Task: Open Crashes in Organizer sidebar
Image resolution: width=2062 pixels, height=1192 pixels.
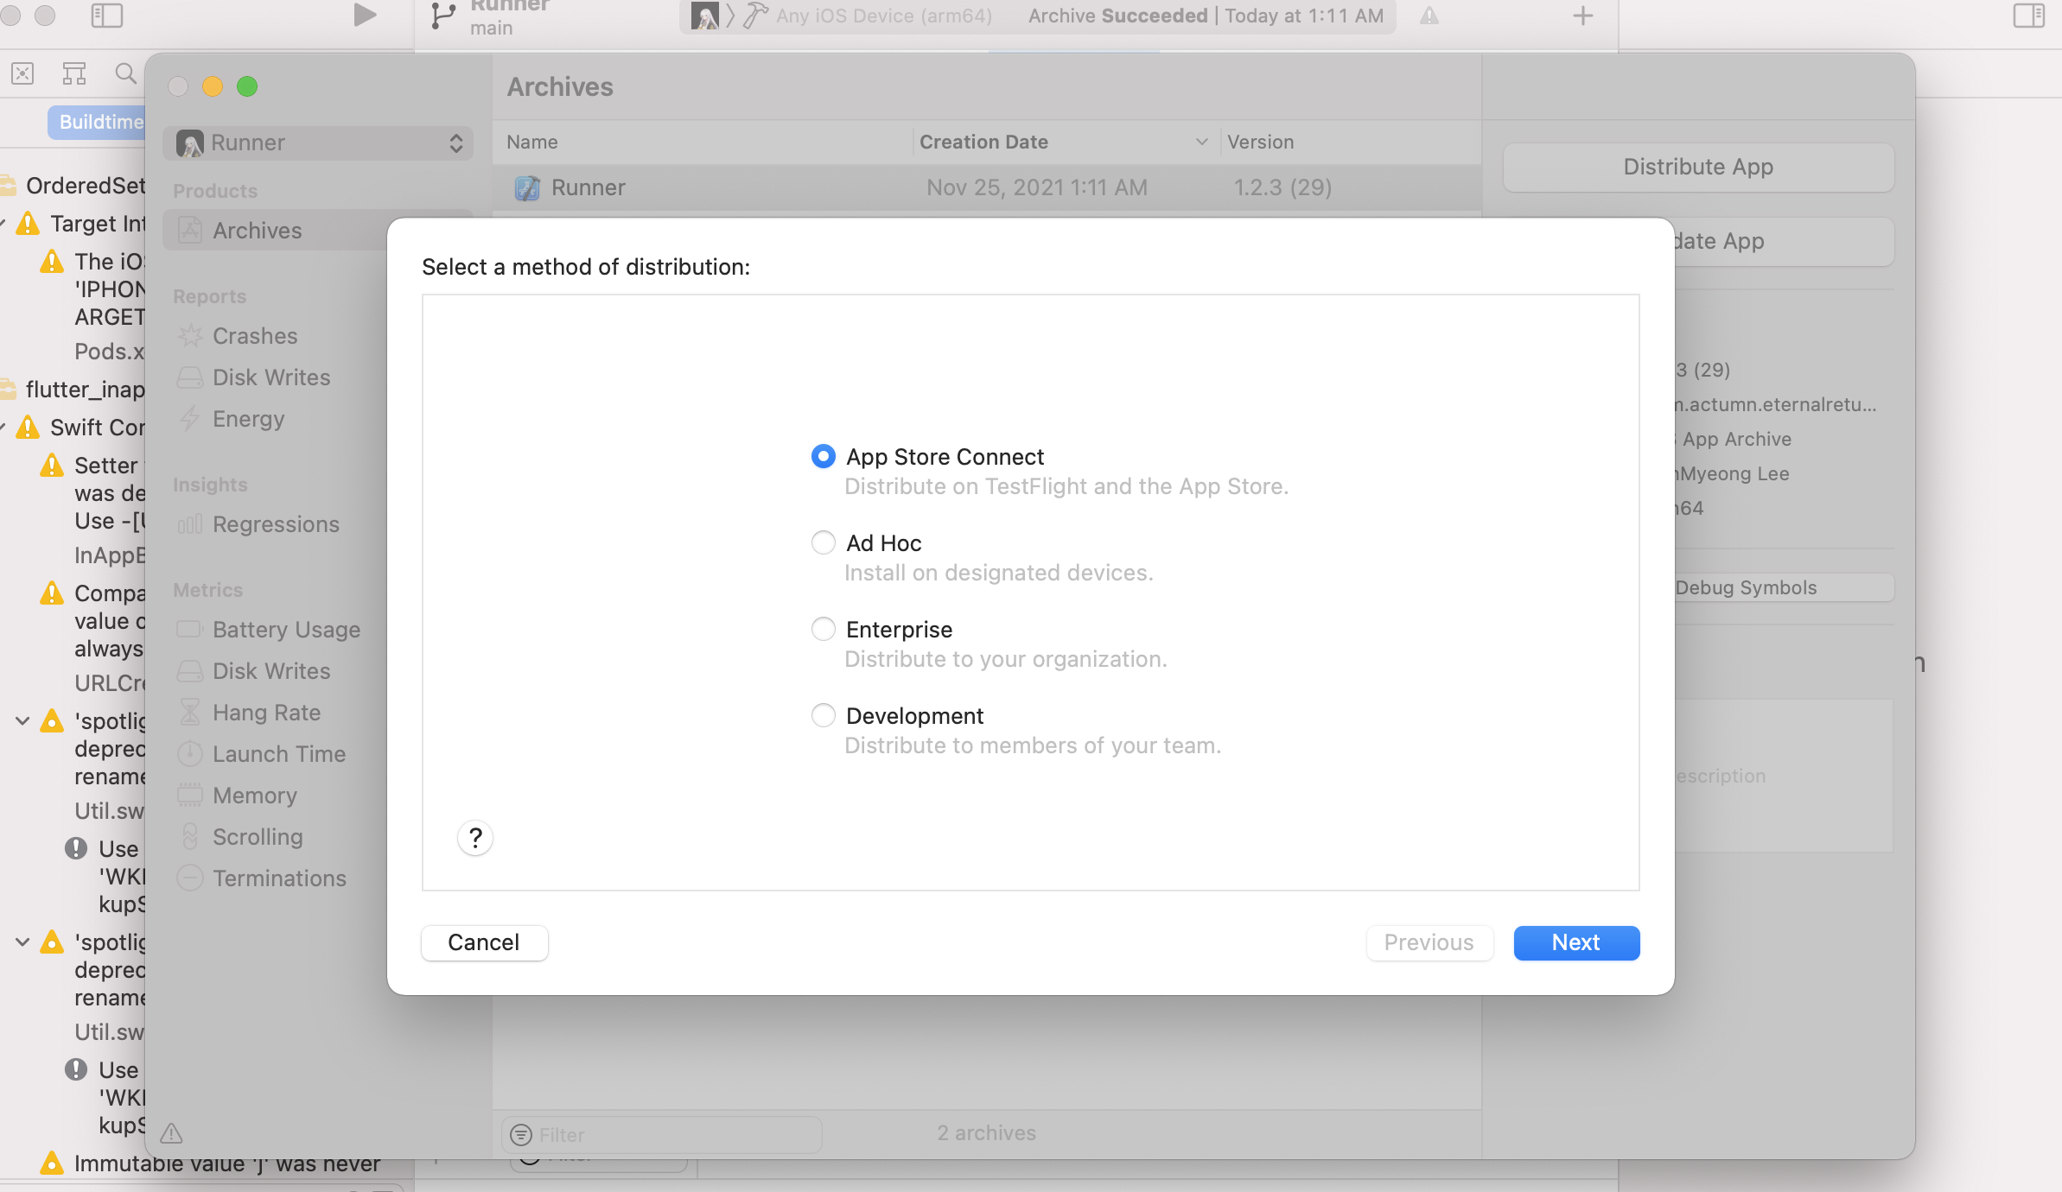Action: tap(255, 335)
